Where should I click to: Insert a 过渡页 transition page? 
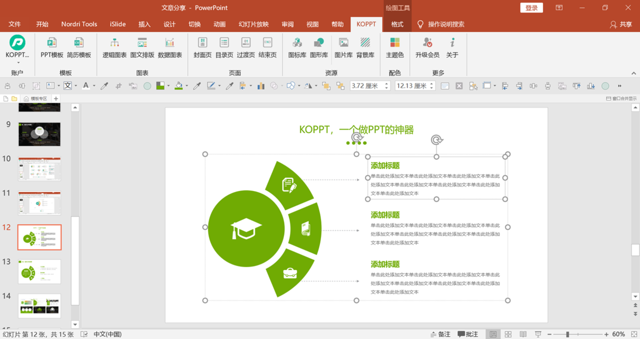click(x=246, y=49)
